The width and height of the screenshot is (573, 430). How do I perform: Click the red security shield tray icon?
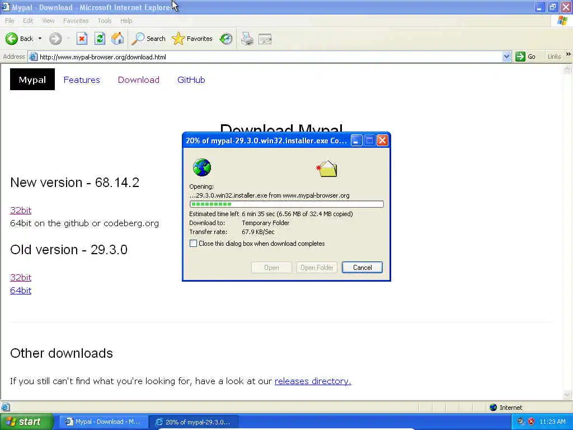tap(532, 422)
